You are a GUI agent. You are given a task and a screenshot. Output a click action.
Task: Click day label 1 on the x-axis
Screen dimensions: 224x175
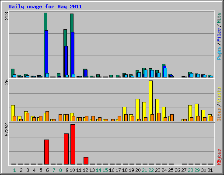pyautogui.click(x=14, y=170)
